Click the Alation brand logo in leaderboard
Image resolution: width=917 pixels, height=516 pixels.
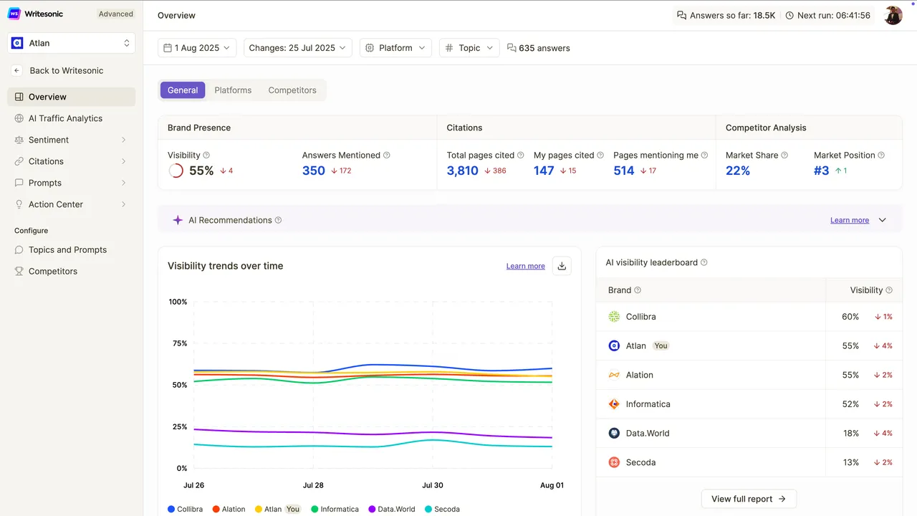point(614,375)
